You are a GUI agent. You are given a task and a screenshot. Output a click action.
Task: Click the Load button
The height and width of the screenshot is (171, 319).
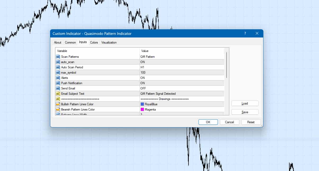[x=245, y=103]
